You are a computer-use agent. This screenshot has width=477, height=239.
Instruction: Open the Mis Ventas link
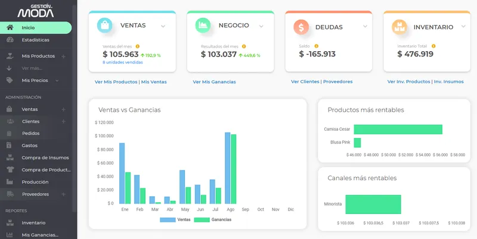click(x=154, y=82)
